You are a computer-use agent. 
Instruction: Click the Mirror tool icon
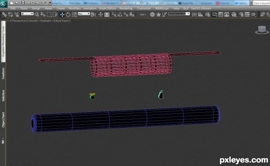(x=194, y=15)
